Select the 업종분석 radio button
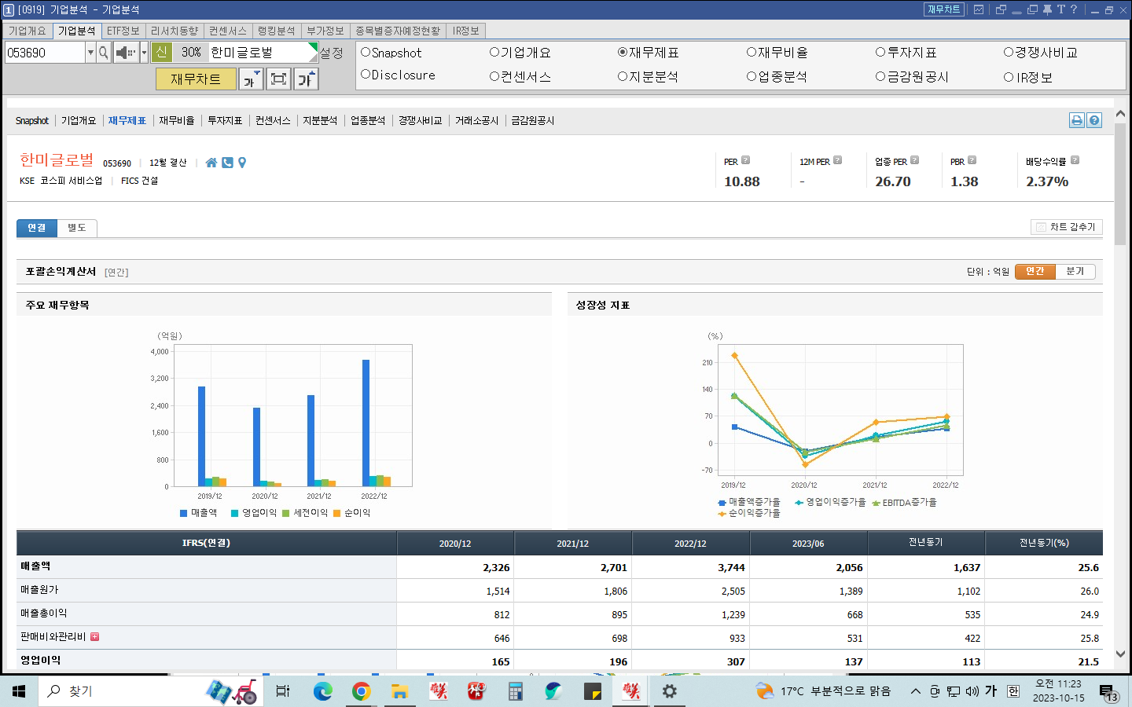1132x707 pixels. pos(752,76)
